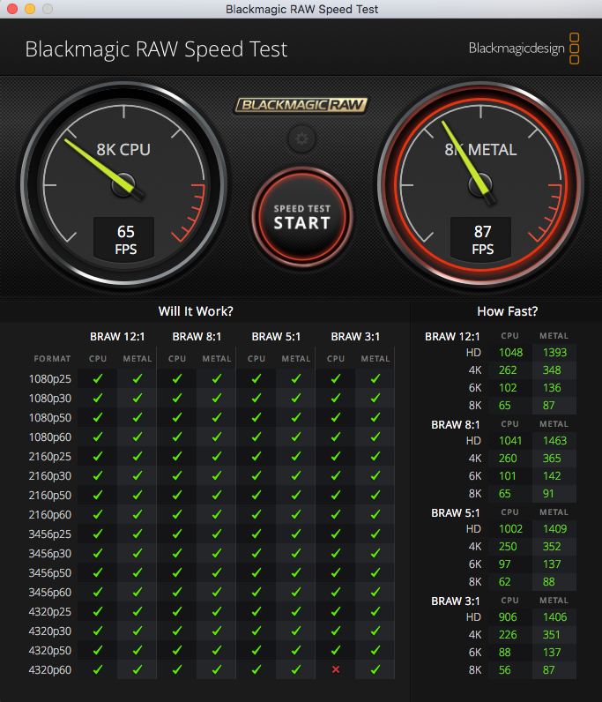Click the 4320p60 BRAW 12:1 CPU checkmark
Viewport: 602px width, 702px height.
(x=98, y=669)
